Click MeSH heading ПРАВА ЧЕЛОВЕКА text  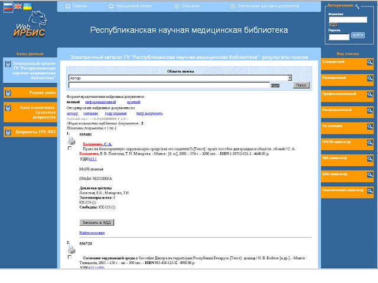pos(96,179)
